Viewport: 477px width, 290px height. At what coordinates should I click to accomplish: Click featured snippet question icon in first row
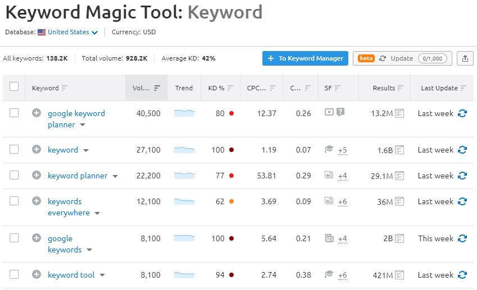(x=340, y=112)
